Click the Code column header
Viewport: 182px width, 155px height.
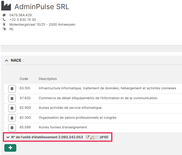[x=24, y=79]
